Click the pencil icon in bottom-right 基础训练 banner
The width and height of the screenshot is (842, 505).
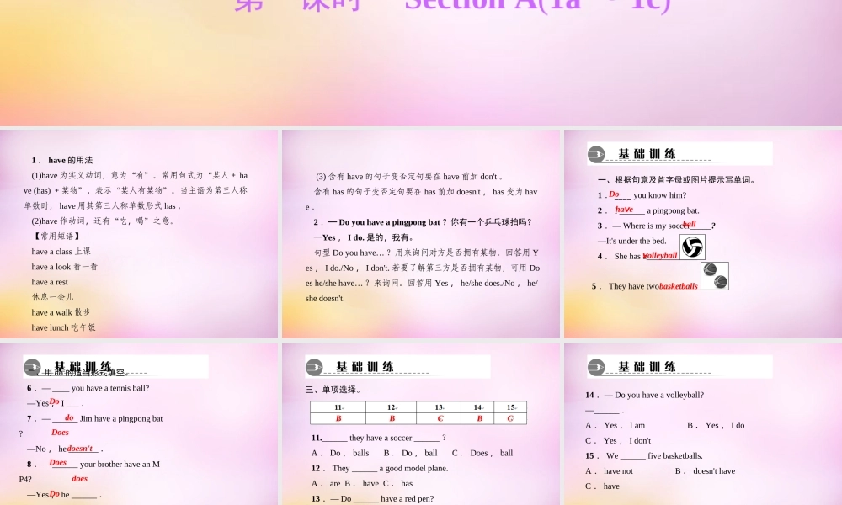click(598, 366)
